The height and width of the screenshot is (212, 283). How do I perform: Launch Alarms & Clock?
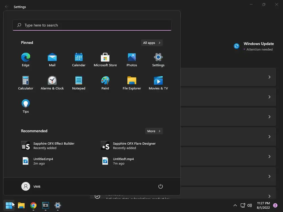[52, 83]
